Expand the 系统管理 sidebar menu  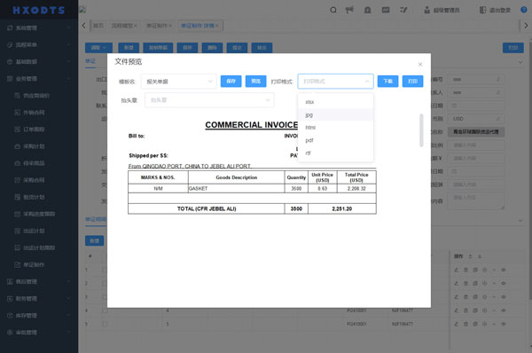(x=39, y=27)
